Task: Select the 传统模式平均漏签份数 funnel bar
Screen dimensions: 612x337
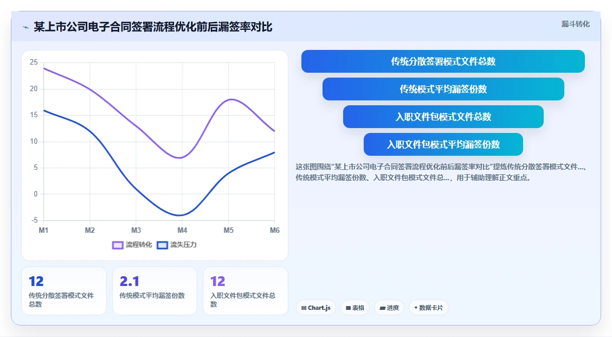Action: 443,89
